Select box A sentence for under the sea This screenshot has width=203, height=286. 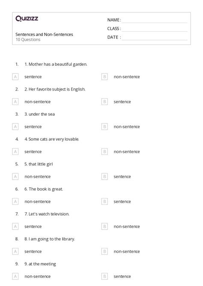(x=15, y=127)
